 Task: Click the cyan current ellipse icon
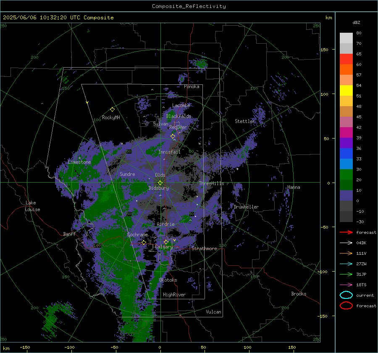point(346,295)
